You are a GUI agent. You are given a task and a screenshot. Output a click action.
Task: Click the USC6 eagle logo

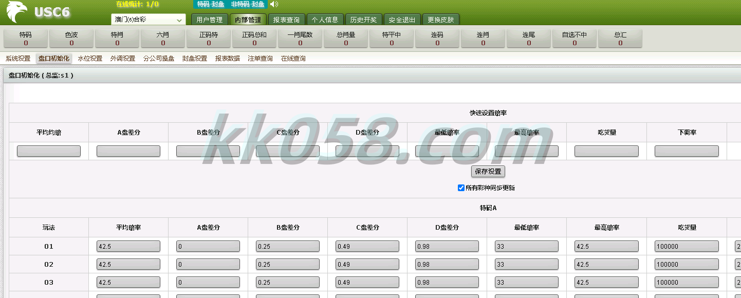click(x=17, y=12)
